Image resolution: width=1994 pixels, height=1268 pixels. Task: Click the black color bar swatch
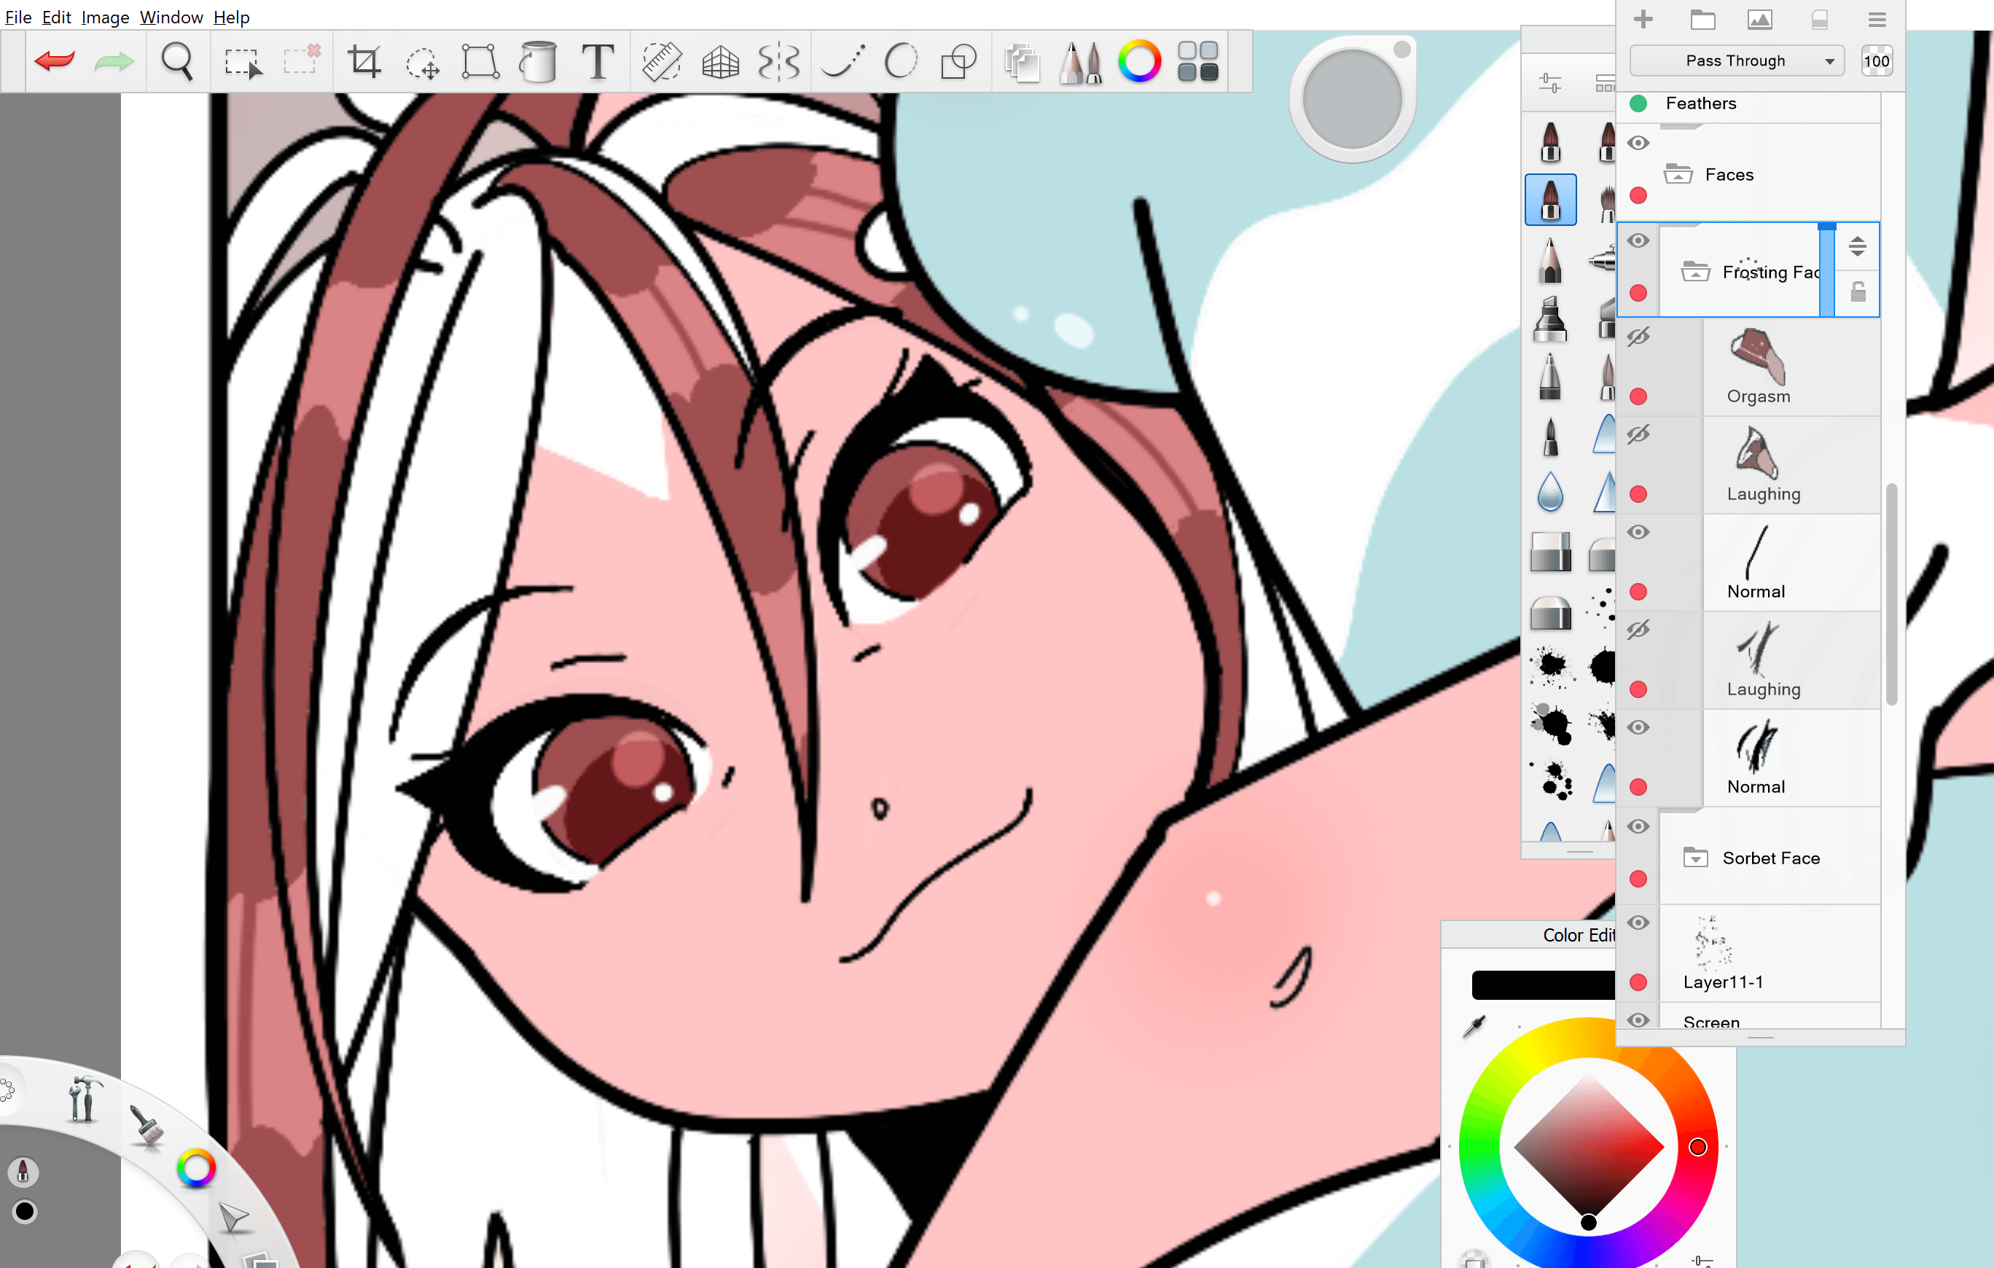coord(1544,985)
